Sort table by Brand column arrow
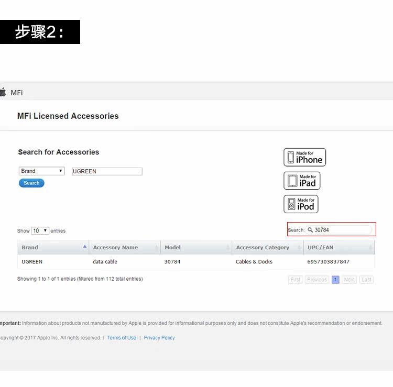 click(x=85, y=247)
